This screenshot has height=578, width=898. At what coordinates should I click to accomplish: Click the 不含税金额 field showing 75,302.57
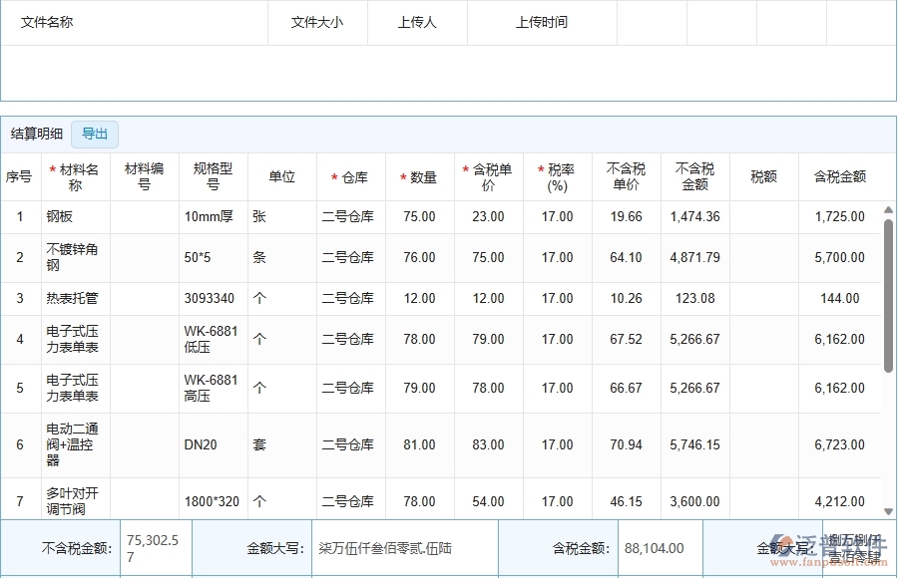pos(155,548)
